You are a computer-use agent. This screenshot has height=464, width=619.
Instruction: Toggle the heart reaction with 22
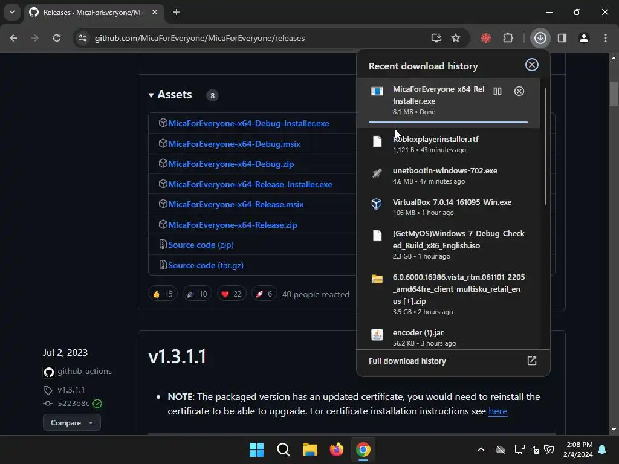point(232,294)
